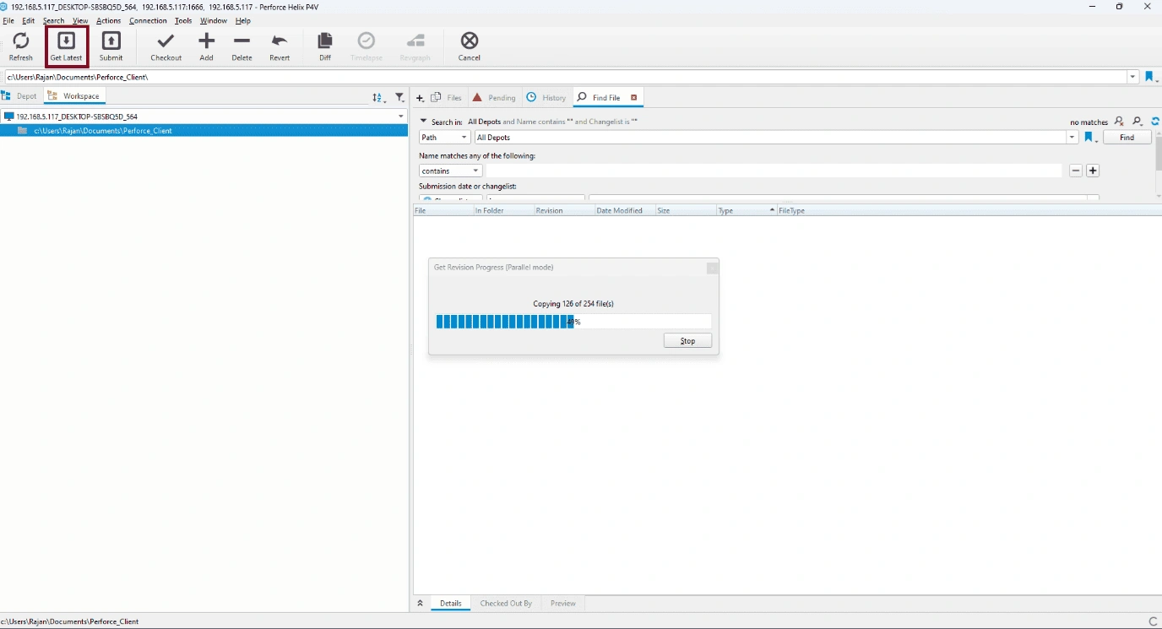Open the address path history dropdown
Screen dimensions: 1162x629
pyautogui.click(x=1132, y=77)
